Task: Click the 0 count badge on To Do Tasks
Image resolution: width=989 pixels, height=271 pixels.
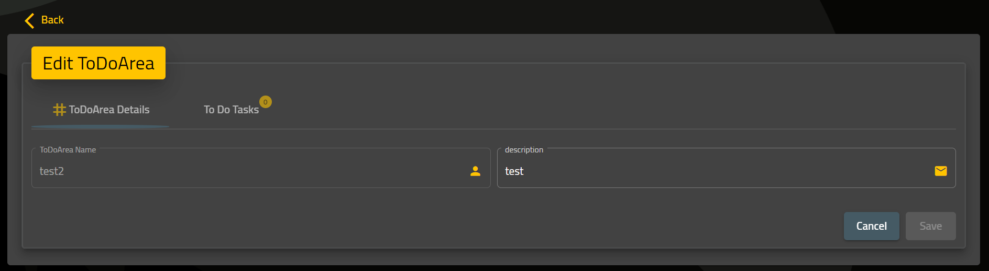Action: point(266,102)
